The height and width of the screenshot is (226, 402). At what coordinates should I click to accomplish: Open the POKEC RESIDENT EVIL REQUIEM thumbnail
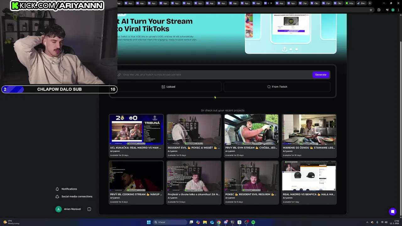click(x=251, y=176)
